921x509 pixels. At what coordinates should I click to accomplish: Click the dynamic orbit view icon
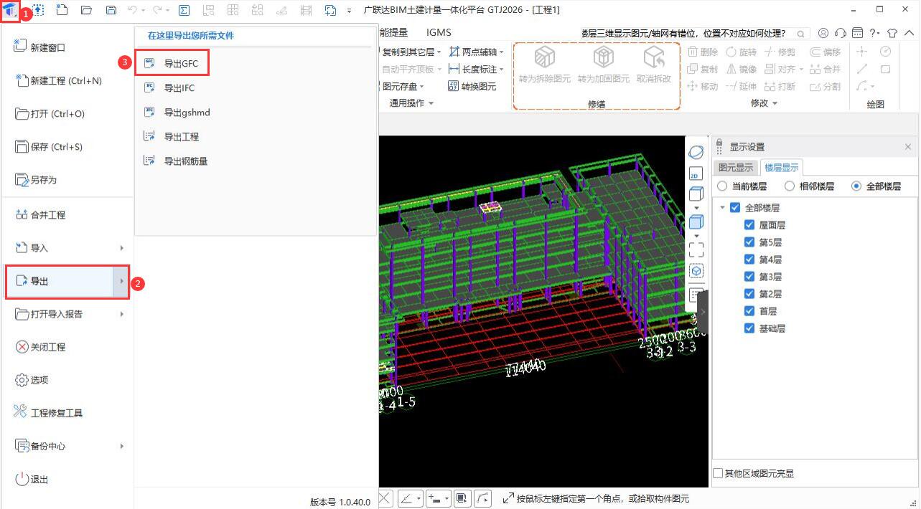coord(696,152)
